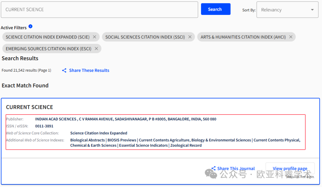
Task: Click the CURRENT SCIENCE journal title
Action: pos(30,107)
